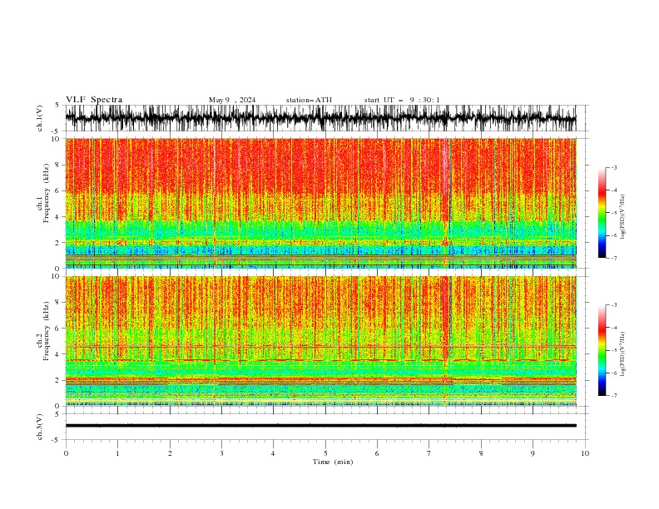Click the time axis tick label "6"
Screen dimensions: 659x509
pyautogui.click(x=377, y=453)
